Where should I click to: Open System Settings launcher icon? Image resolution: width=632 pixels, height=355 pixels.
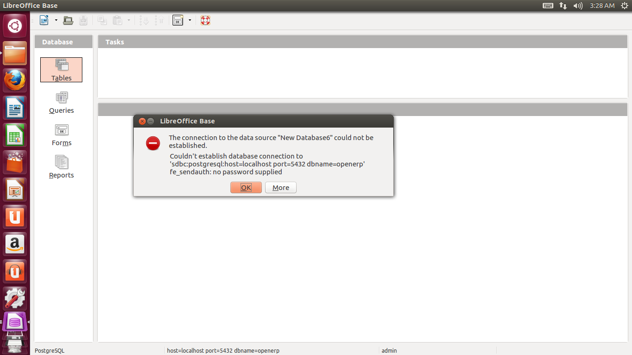(15, 299)
